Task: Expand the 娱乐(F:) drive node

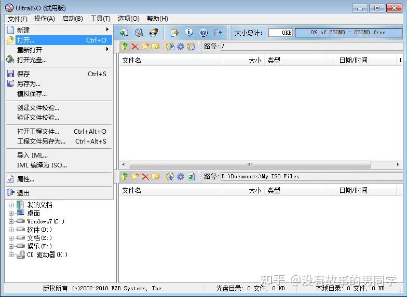Action: click(x=11, y=246)
